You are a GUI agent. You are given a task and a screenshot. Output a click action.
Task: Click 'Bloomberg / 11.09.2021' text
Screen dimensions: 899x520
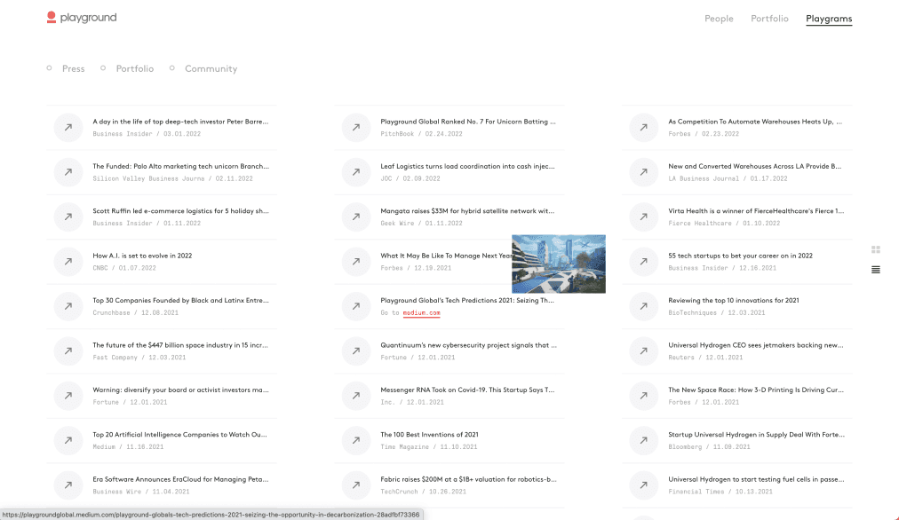[709, 446]
